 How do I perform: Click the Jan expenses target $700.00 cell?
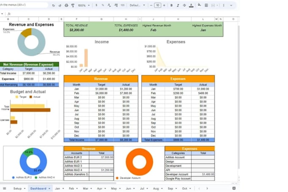click(x=178, y=89)
